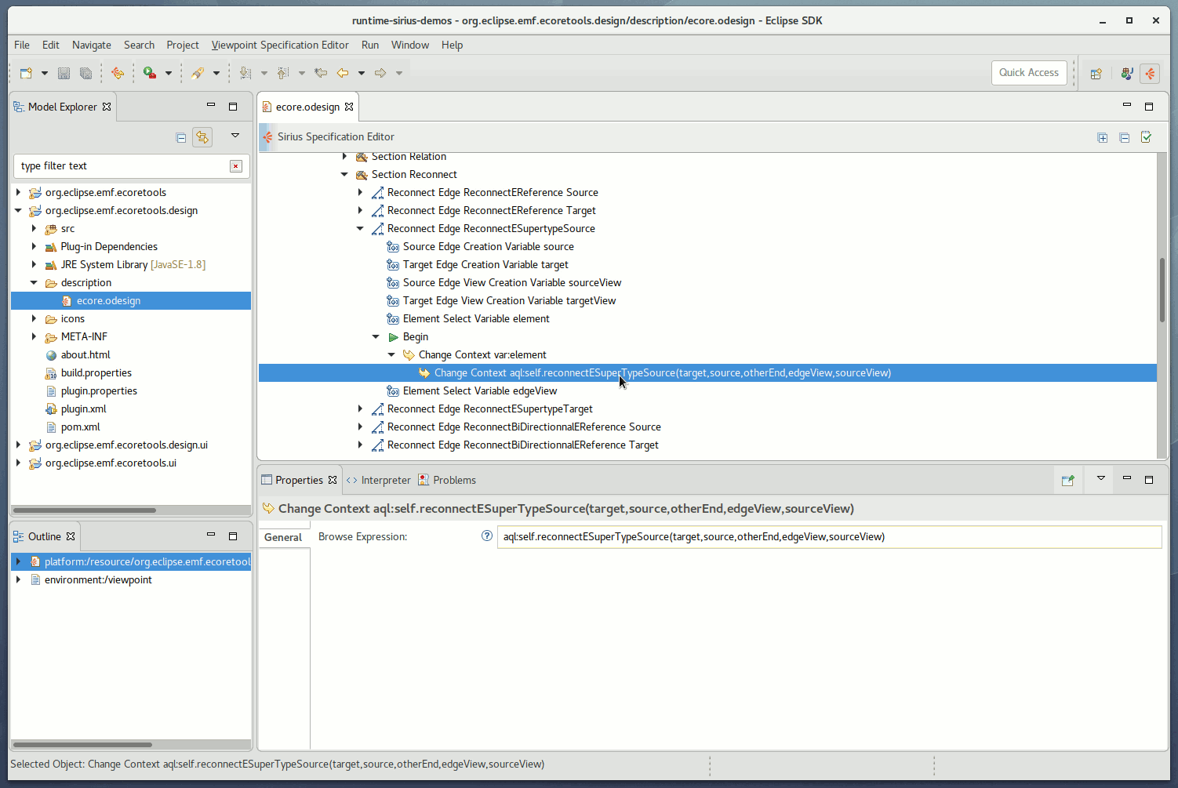Click the Run External Tools icon

(149, 73)
